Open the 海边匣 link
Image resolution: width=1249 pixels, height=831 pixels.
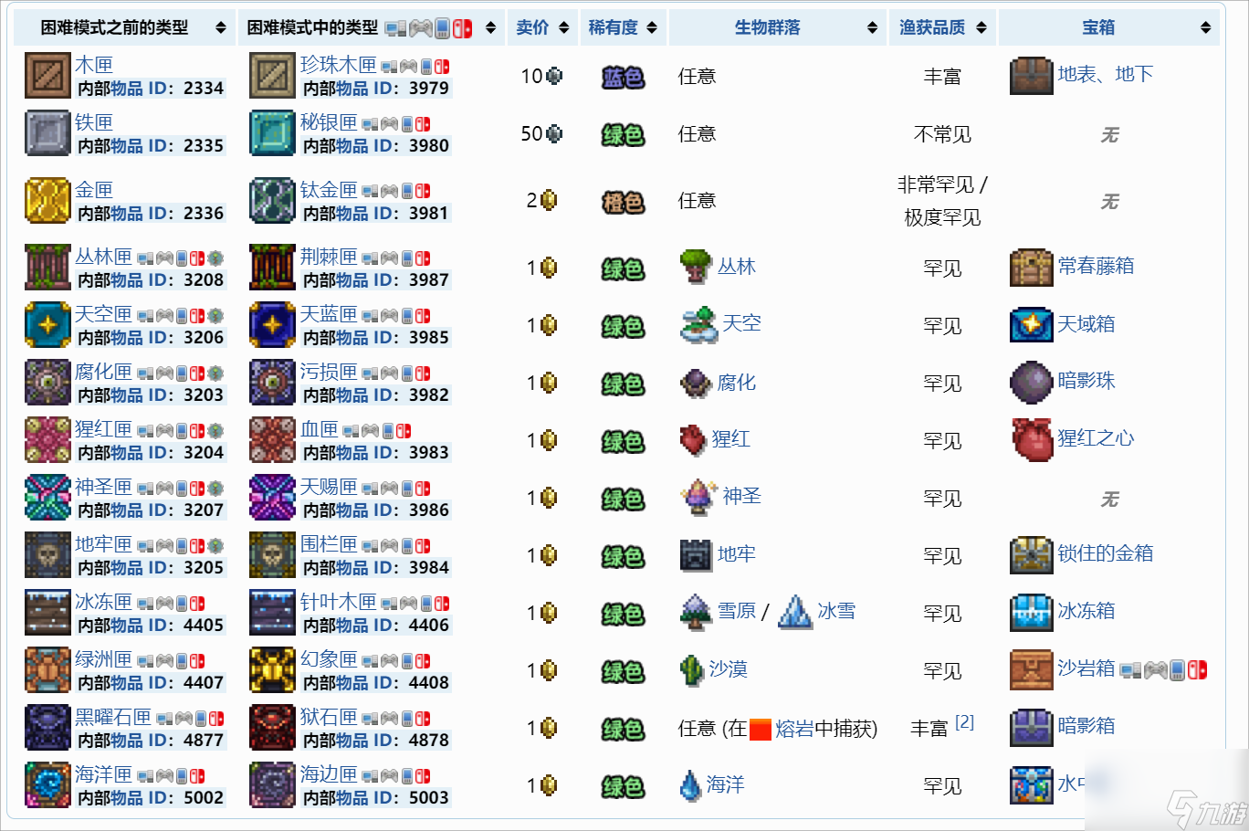(x=329, y=774)
